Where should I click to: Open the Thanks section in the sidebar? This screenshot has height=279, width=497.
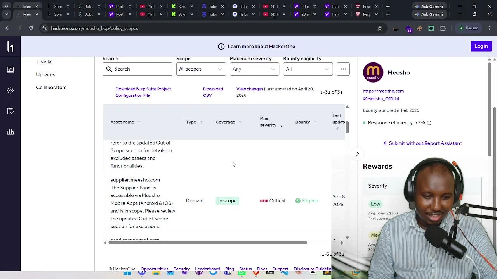click(x=44, y=62)
